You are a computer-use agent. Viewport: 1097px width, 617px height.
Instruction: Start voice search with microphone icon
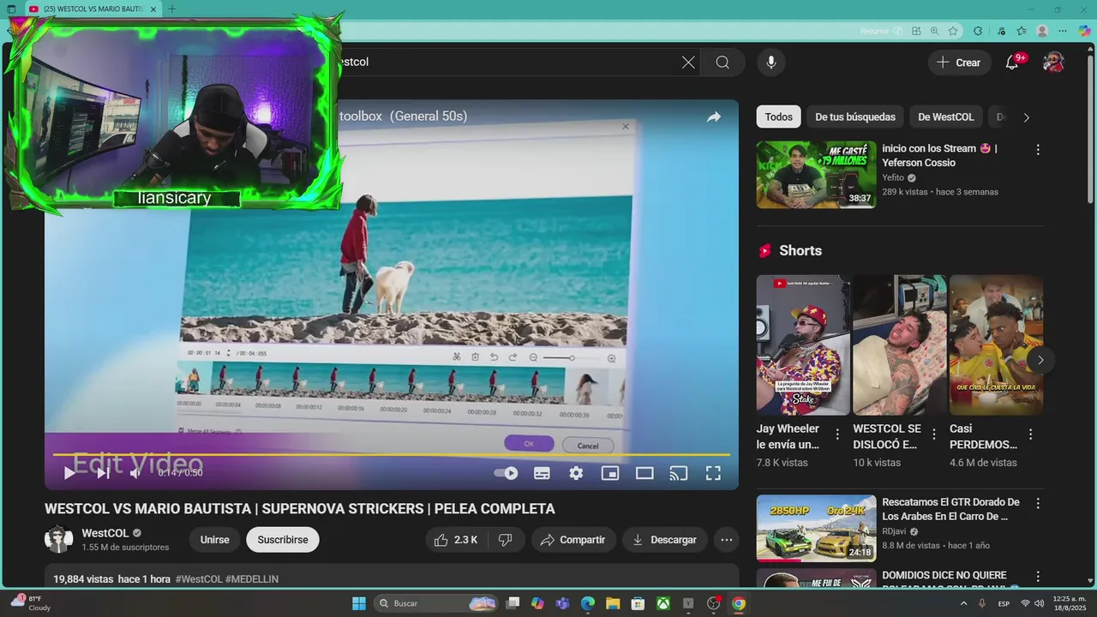tap(771, 63)
